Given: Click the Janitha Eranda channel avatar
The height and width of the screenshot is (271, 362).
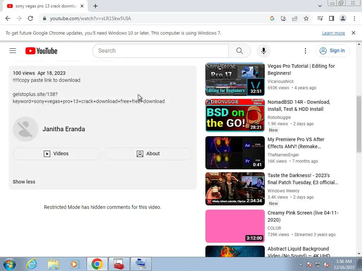Looking at the screenshot, I should pyautogui.click(x=25, y=129).
